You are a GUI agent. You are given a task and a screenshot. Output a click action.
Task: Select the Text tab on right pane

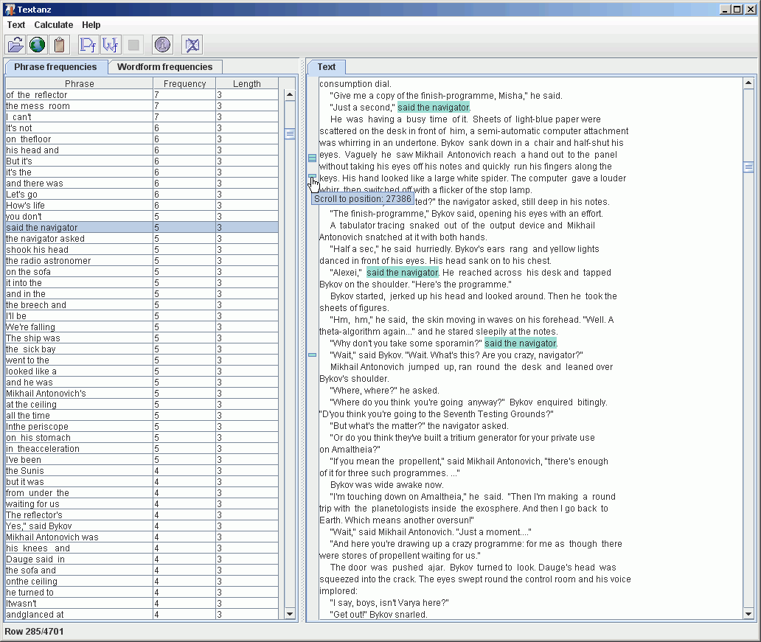(x=326, y=67)
